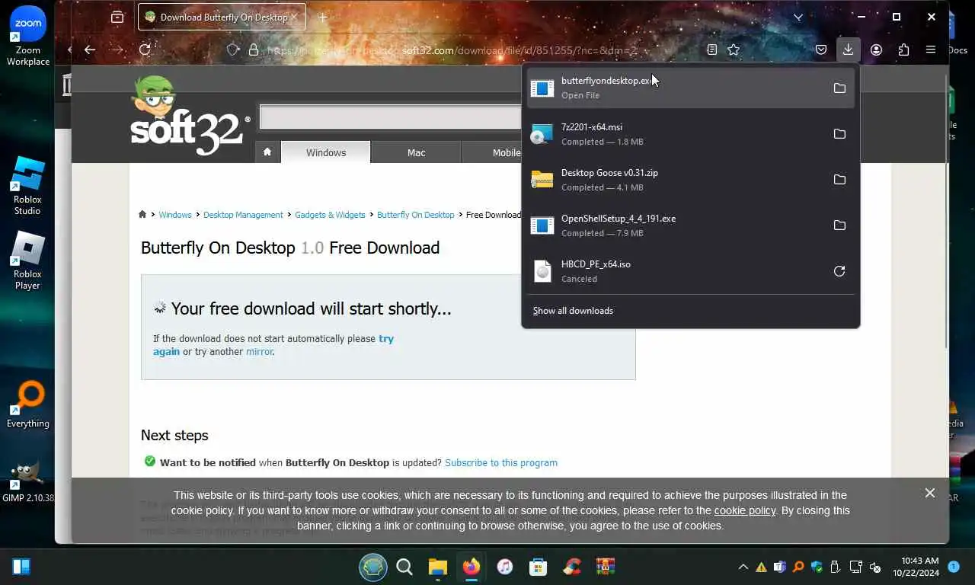
Task: Open the Desktop Management breadcrumb link
Action: pyautogui.click(x=243, y=215)
